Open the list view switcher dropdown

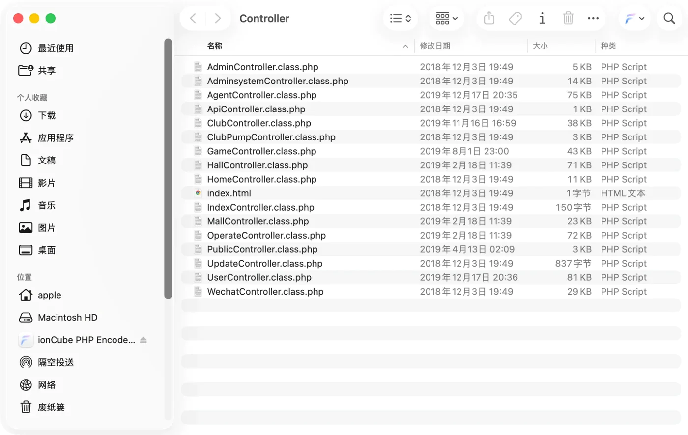[x=401, y=19]
